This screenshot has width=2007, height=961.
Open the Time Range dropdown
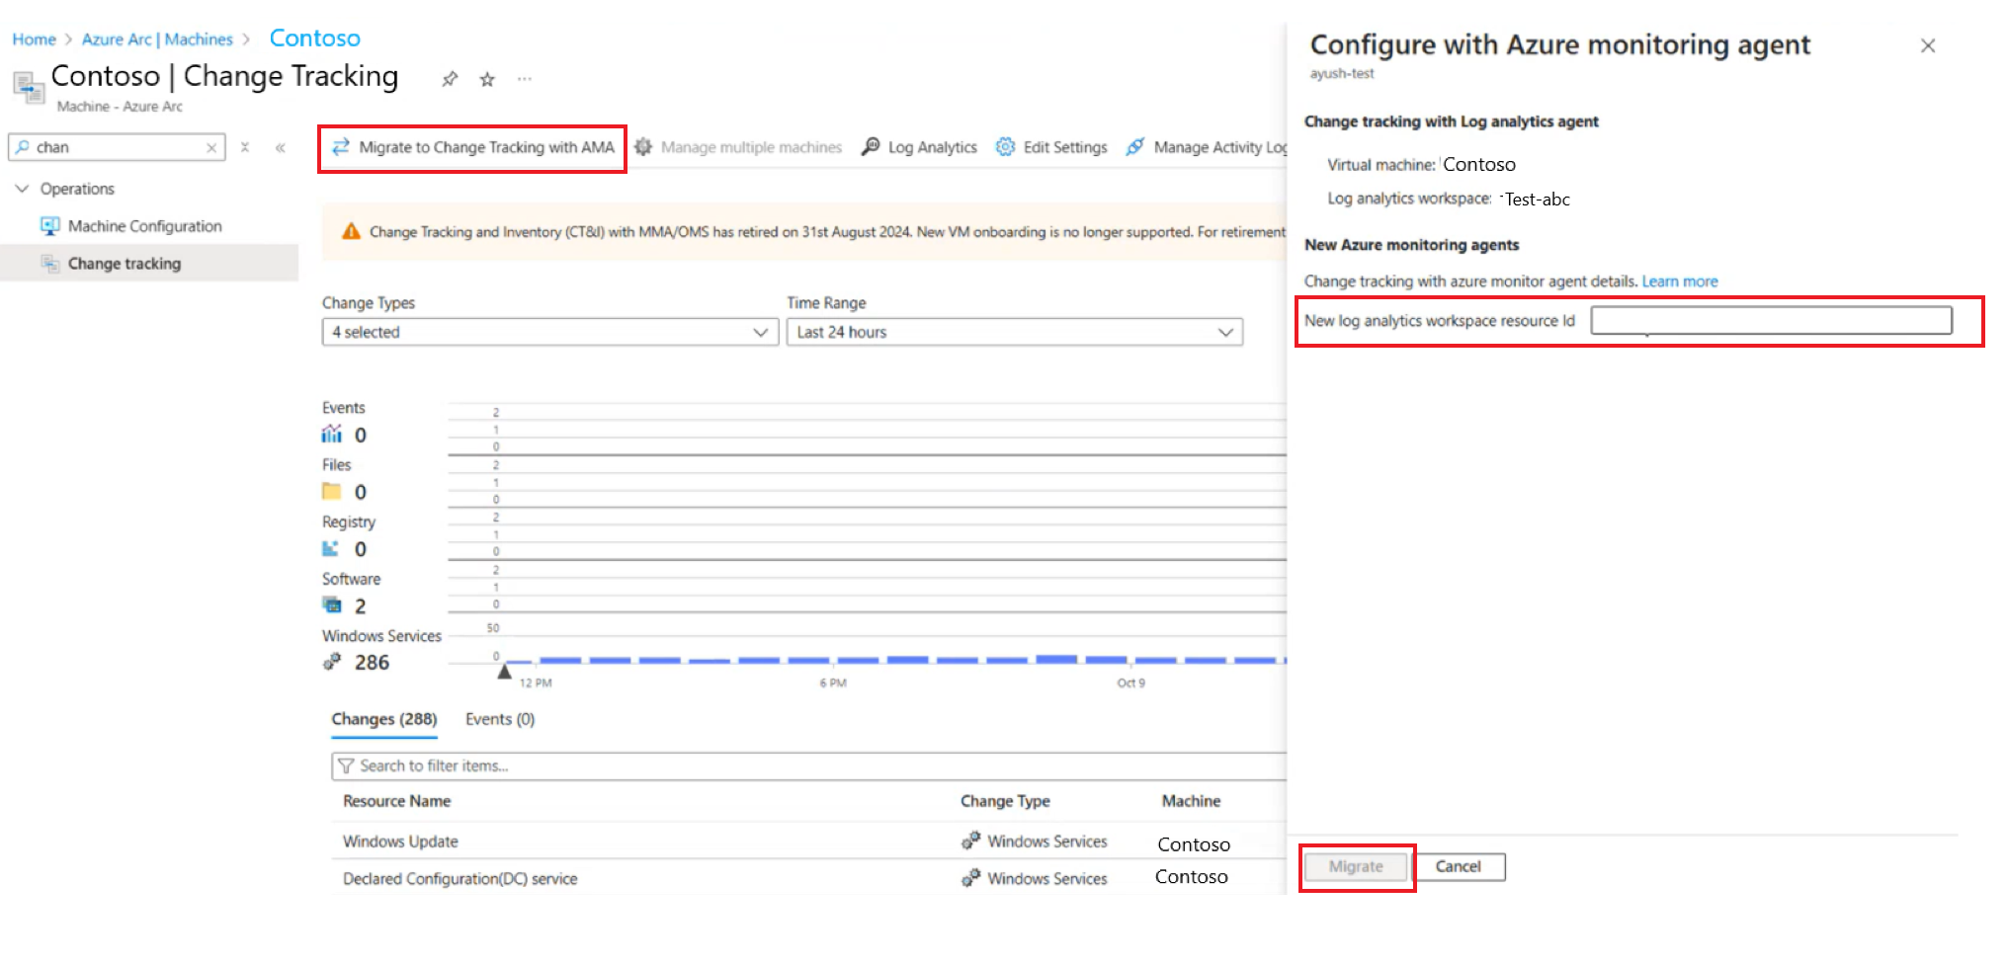pos(1015,333)
